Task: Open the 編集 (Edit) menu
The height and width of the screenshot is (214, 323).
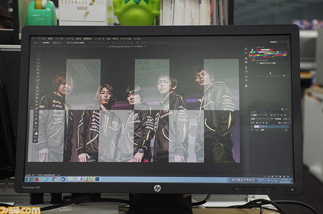Action: (x=50, y=39)
